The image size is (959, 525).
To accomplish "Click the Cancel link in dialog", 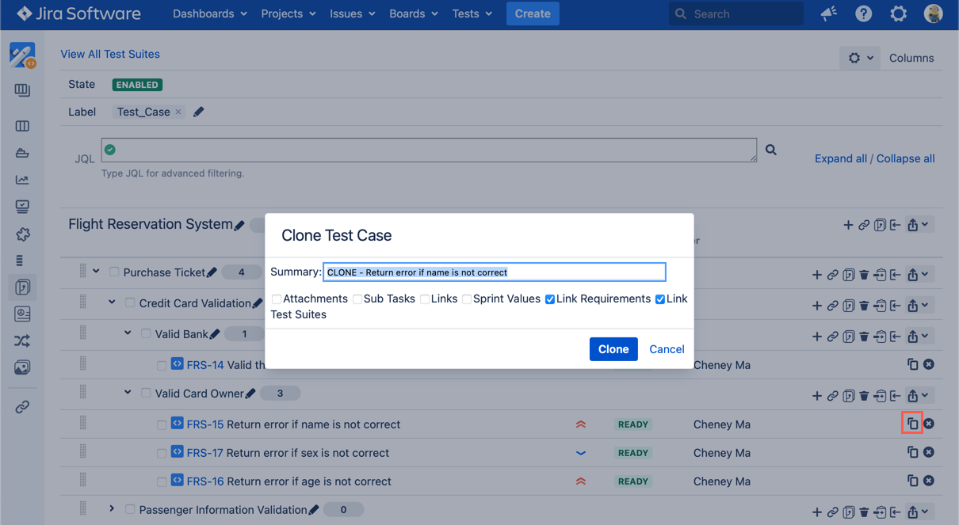I will (x=667, y=349).
